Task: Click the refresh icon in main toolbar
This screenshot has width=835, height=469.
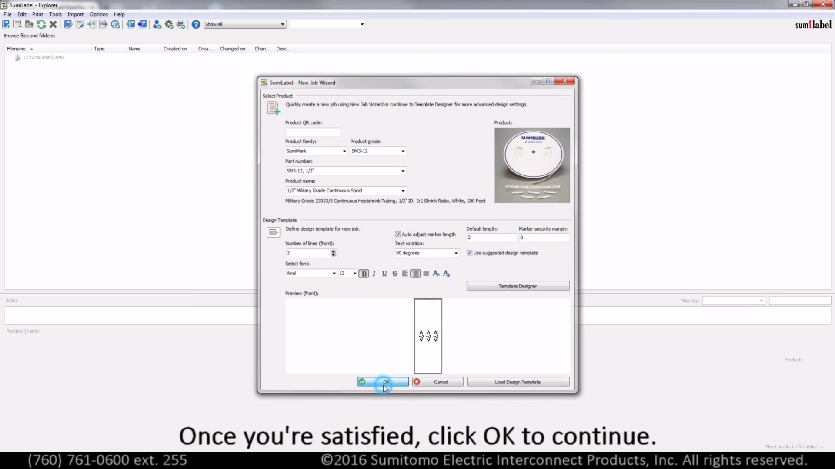Action: tap(41, 25)
